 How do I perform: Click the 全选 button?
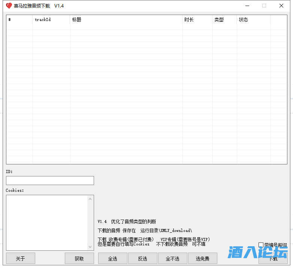pyautogui.click(x=113, y=258)
